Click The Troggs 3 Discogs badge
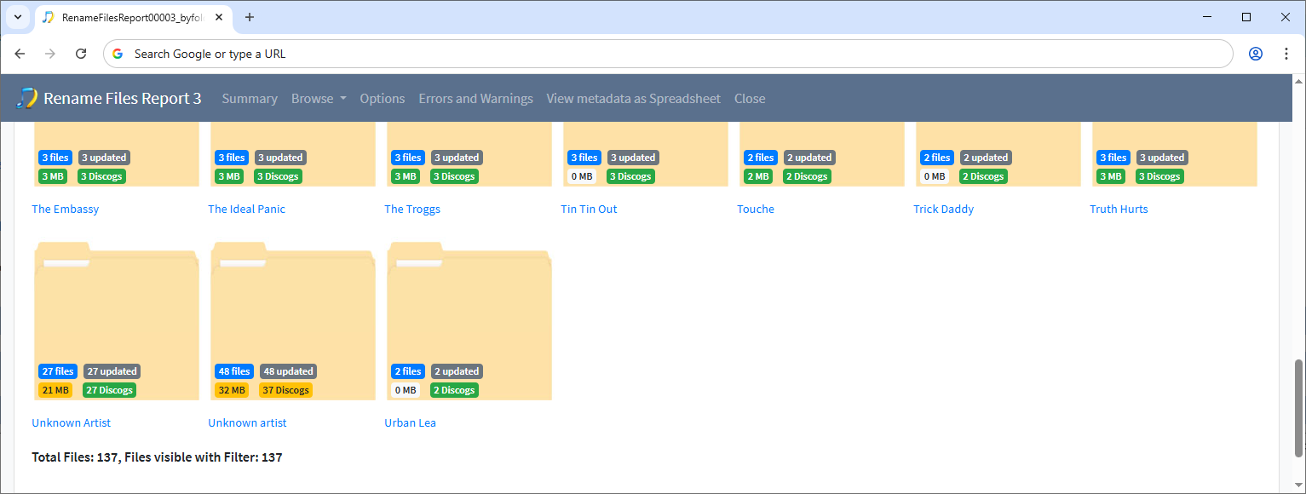This screenshot has height=494, width=1306. pos(454,176)
